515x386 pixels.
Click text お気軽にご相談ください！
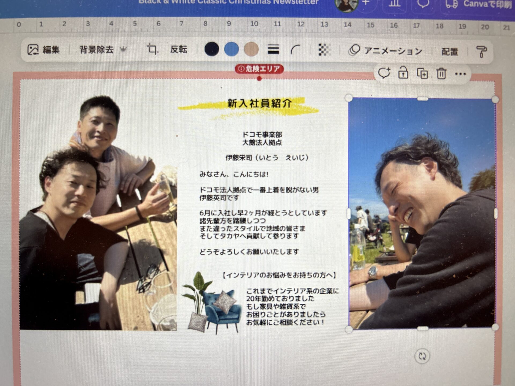point(285,322)
